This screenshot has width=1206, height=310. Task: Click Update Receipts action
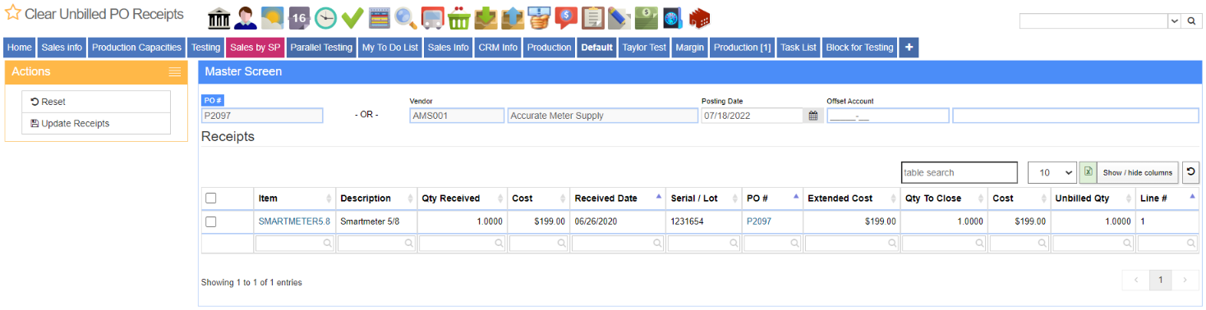(96, 123)
